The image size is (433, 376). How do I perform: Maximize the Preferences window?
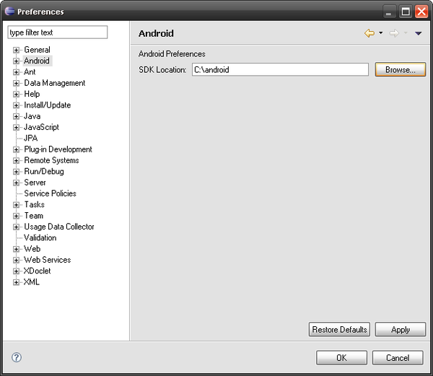(x=406, y=12)
